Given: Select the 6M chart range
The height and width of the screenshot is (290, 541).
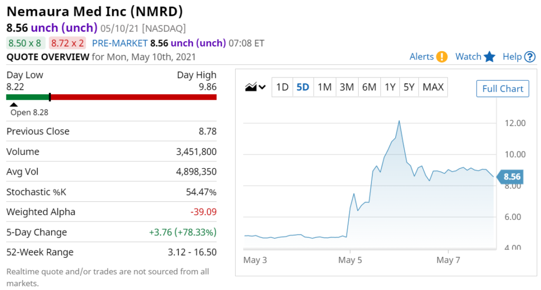Looking at the screenshot, I should (369, 87).
